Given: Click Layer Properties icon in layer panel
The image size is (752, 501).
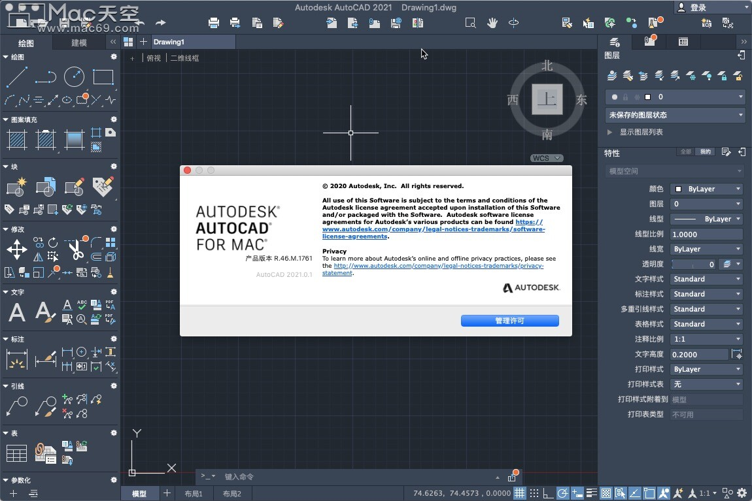Looking at the screenshot, I should click(612, 76).
